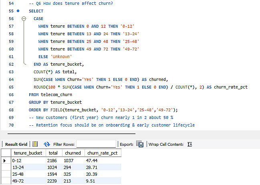Click the telecom_churn table name in query

pos(56,95)
